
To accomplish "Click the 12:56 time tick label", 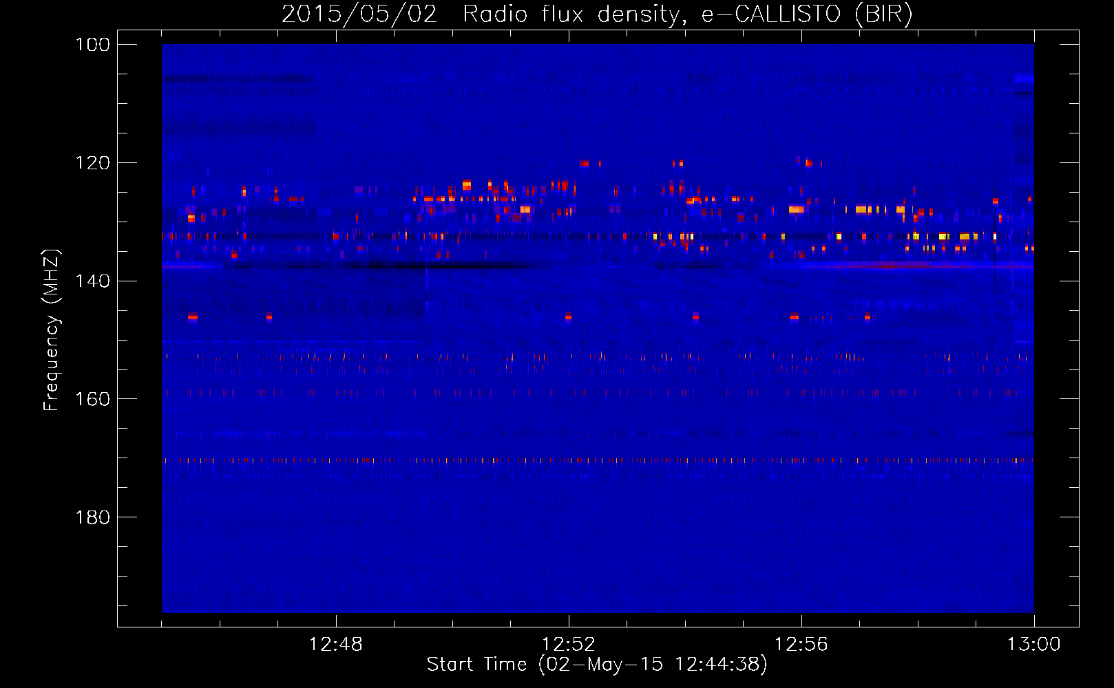I will pos(801,645).
